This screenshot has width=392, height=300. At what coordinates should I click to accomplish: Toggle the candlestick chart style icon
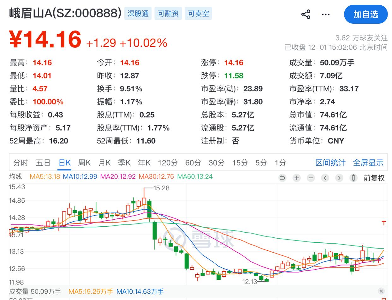tap(353, 178)
